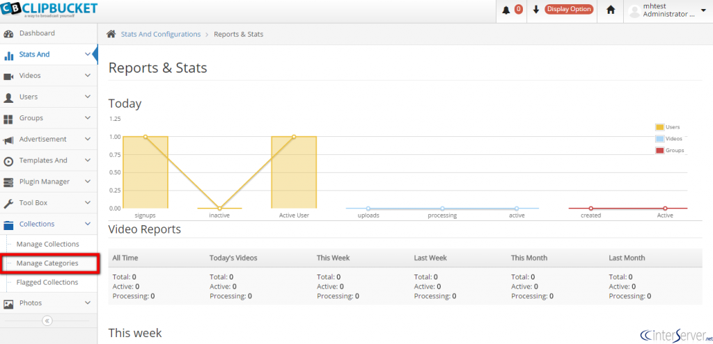
Task: Click the Users person icon
Action: click(8, 97)
